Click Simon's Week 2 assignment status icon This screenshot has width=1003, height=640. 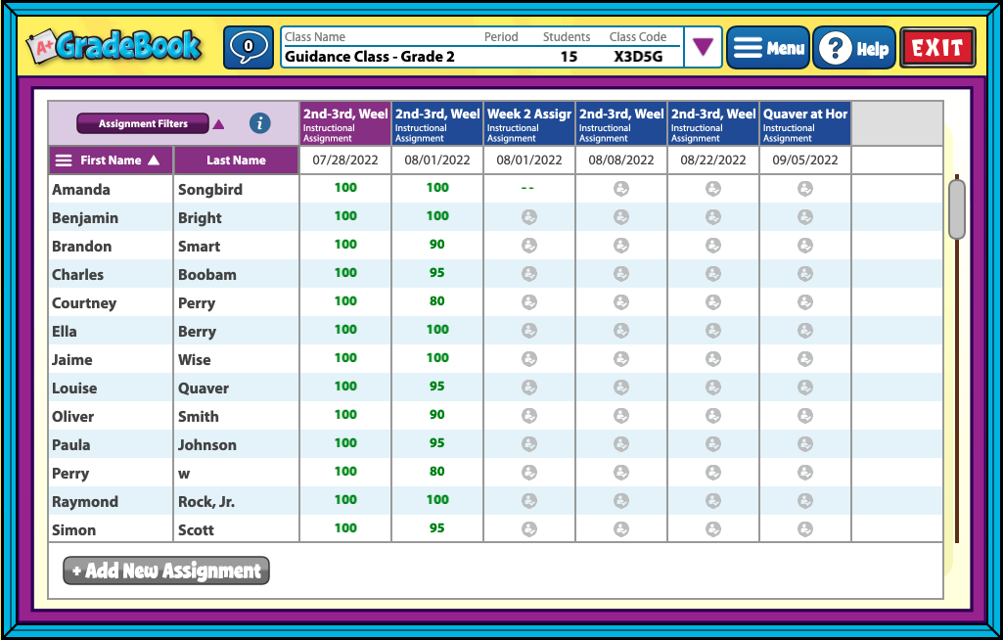pos(529,528)
